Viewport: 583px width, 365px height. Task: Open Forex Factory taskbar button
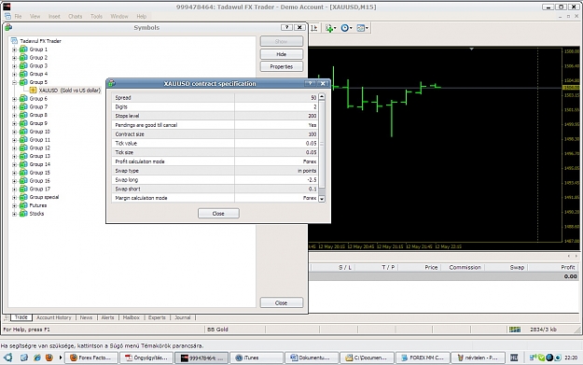tap(91, 358)
